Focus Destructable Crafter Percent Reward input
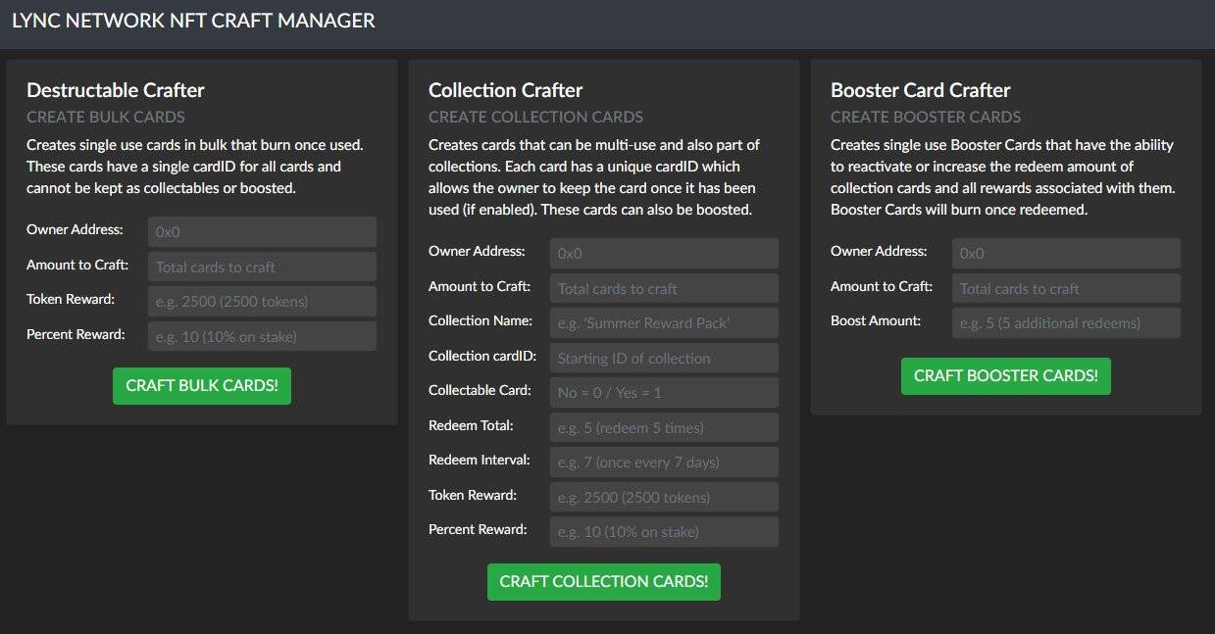The height and width of the screenshot is (634, 1215). point(262,336)
